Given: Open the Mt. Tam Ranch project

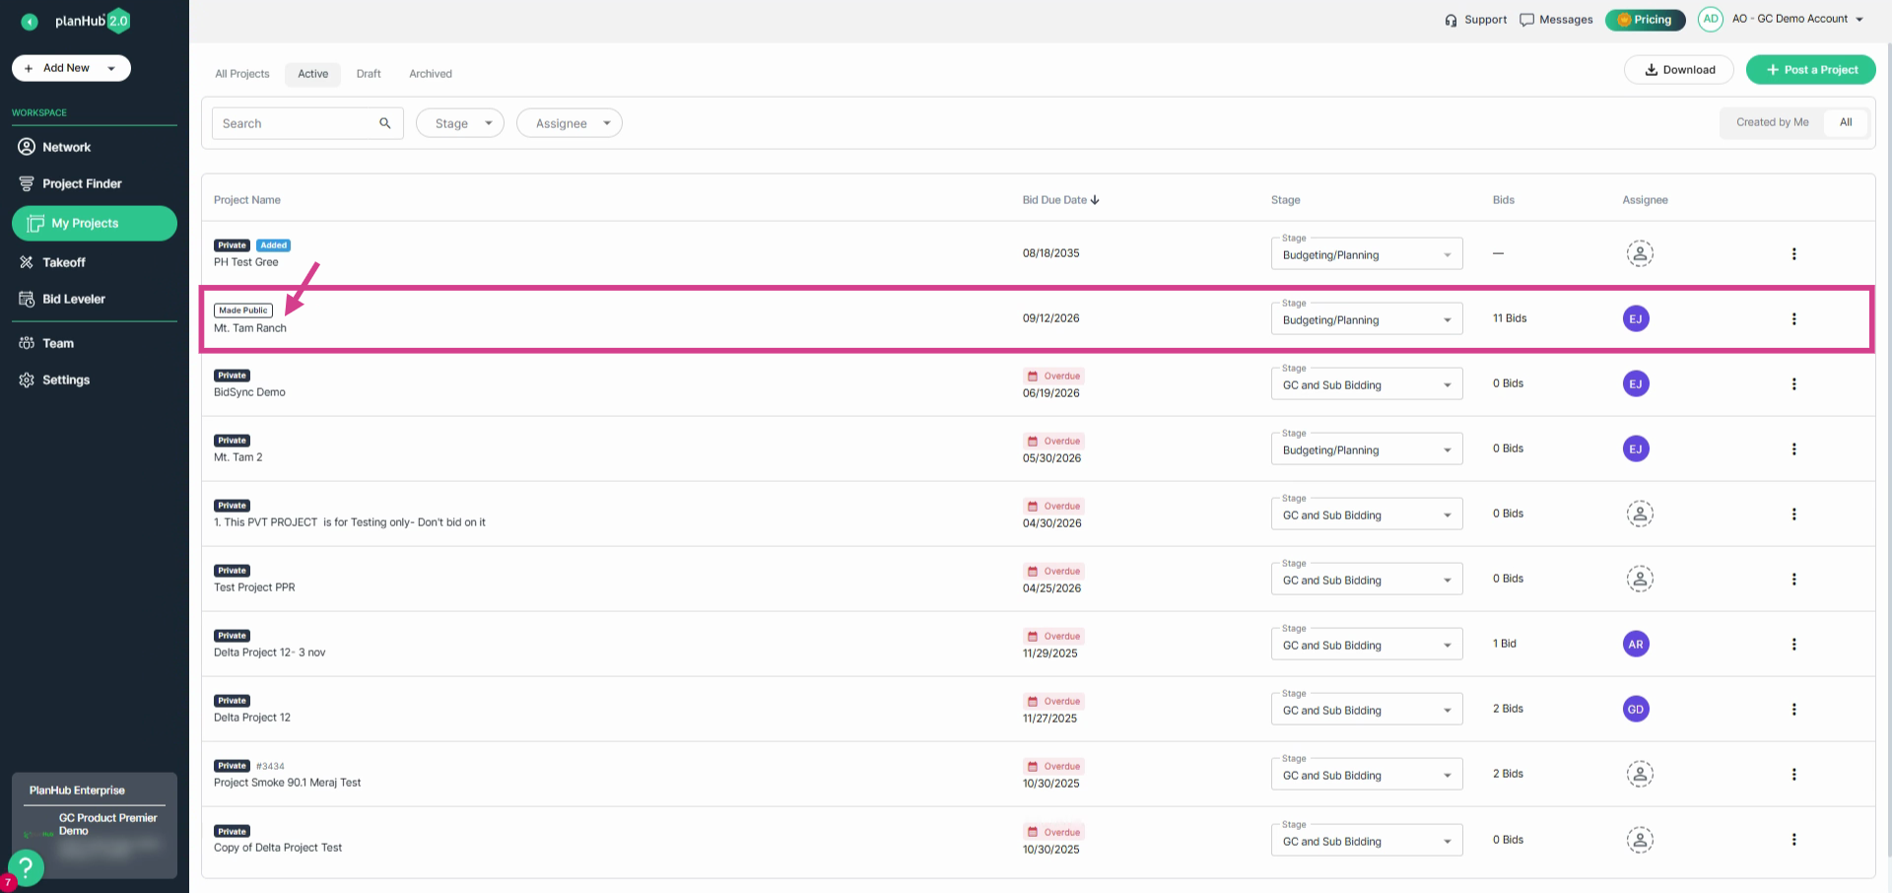Looking at the screenshot, I should [x=250, y=328].
